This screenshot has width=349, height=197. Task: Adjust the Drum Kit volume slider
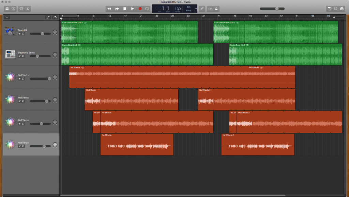click(x=40, y=34)
